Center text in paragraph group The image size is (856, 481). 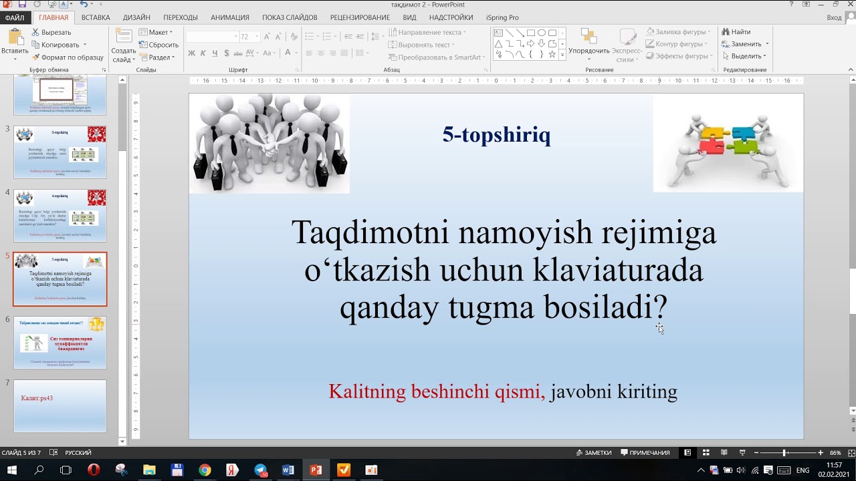point(321,53)
